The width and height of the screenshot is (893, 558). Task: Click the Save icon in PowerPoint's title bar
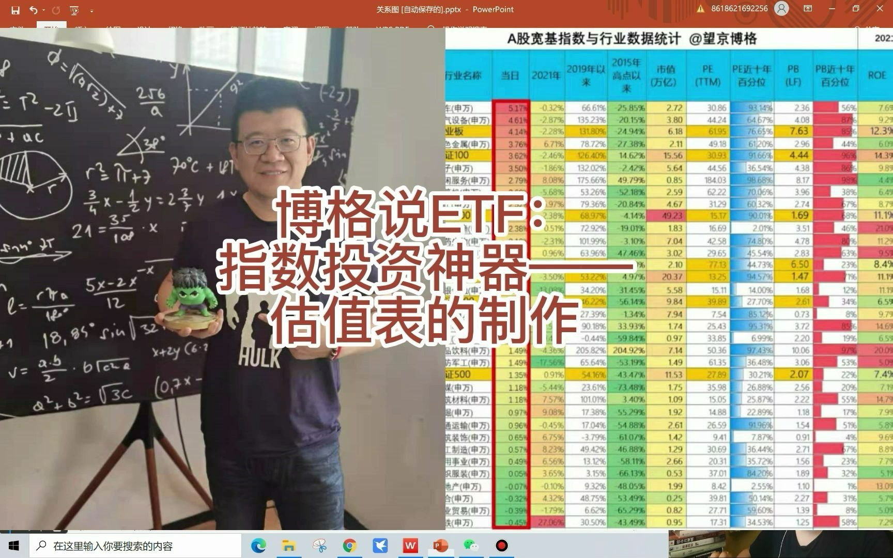[x=15, y=10]
